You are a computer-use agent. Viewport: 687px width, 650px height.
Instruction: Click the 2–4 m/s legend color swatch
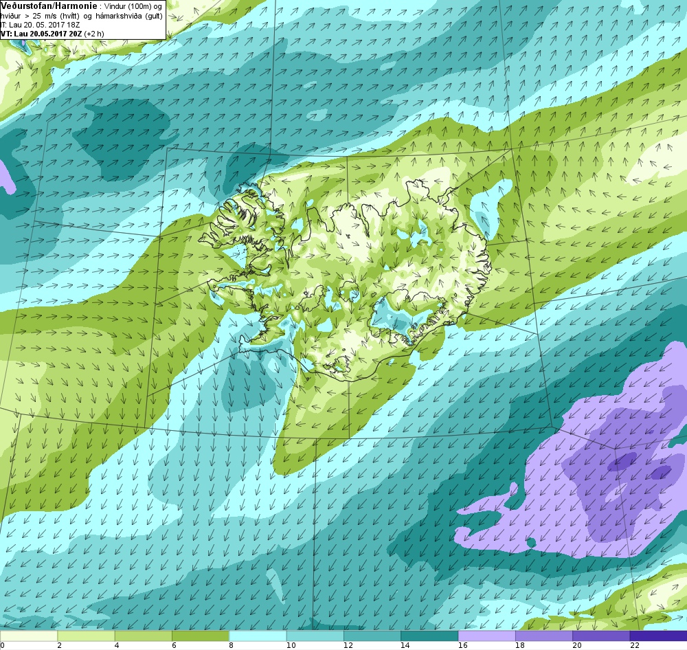tap(86, 636)
